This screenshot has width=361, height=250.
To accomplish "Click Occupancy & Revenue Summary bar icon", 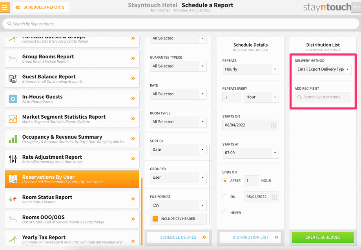I will click(13, 139).
